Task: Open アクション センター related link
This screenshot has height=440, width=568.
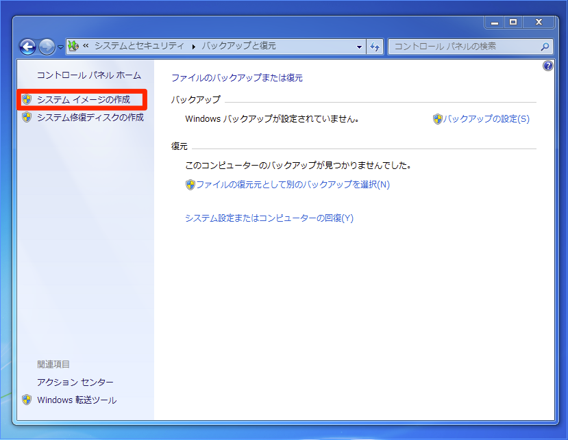Action: click(75, 382)
